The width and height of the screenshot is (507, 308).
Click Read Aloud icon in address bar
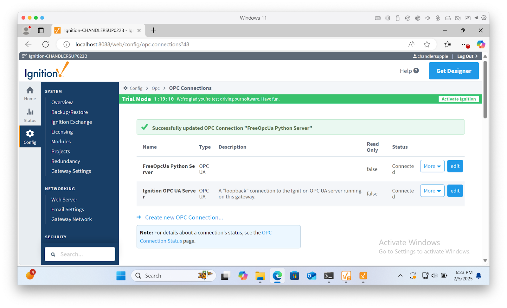coord(411,44)
